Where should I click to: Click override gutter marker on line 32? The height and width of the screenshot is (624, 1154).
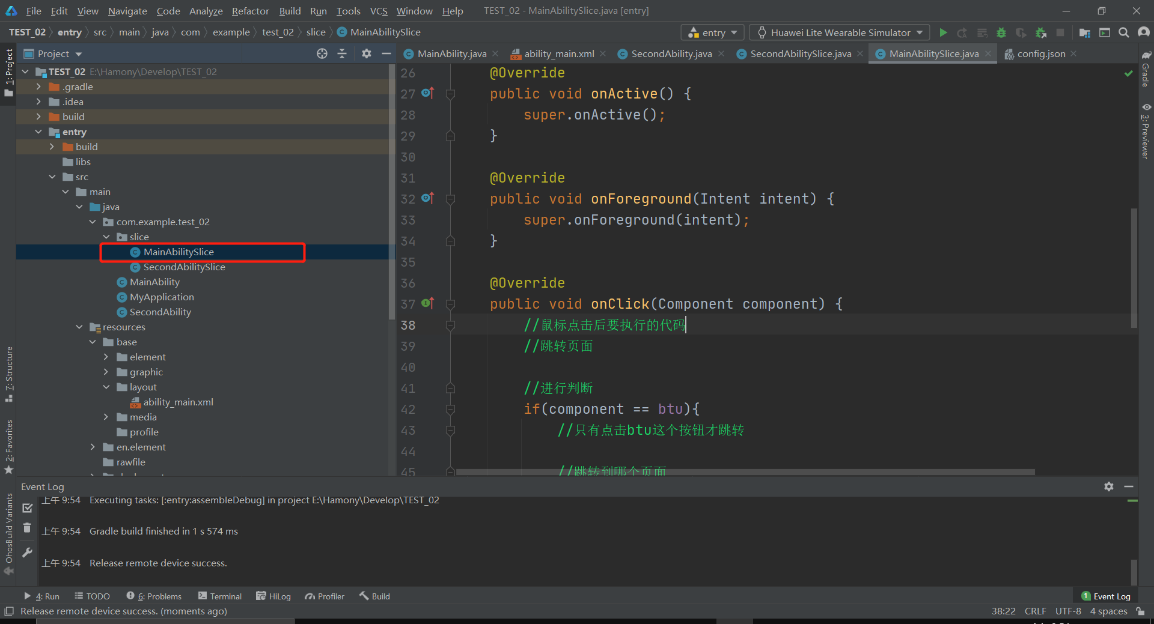427,198
